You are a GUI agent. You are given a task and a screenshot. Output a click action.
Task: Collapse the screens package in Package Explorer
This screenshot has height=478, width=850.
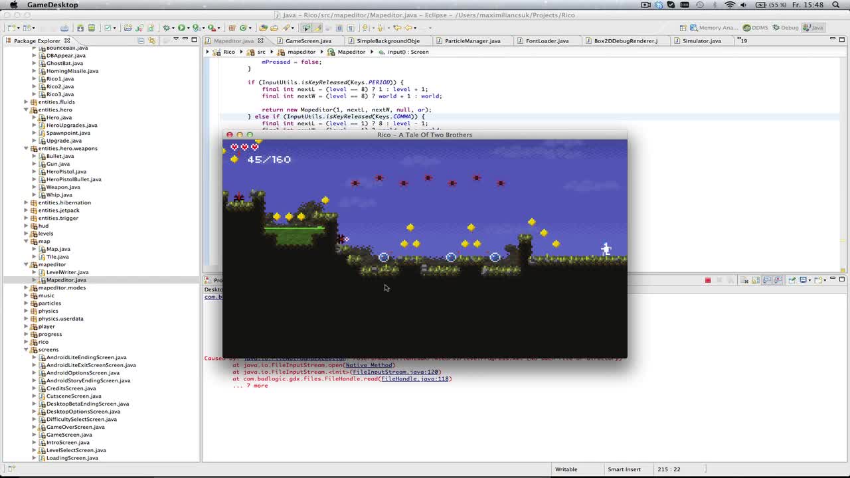(x=27, y=349)
